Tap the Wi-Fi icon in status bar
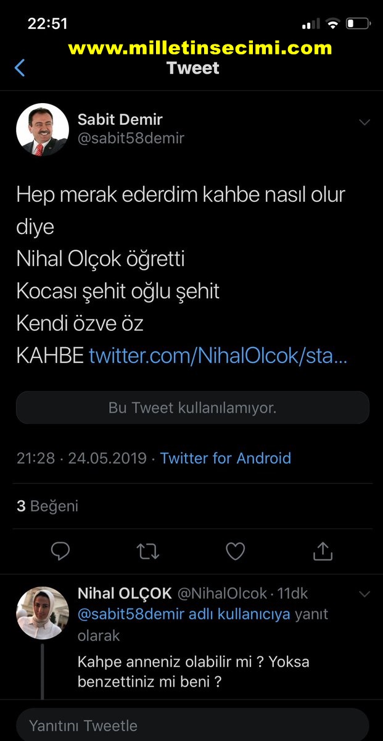383x741 pixels. coord(333,25)
